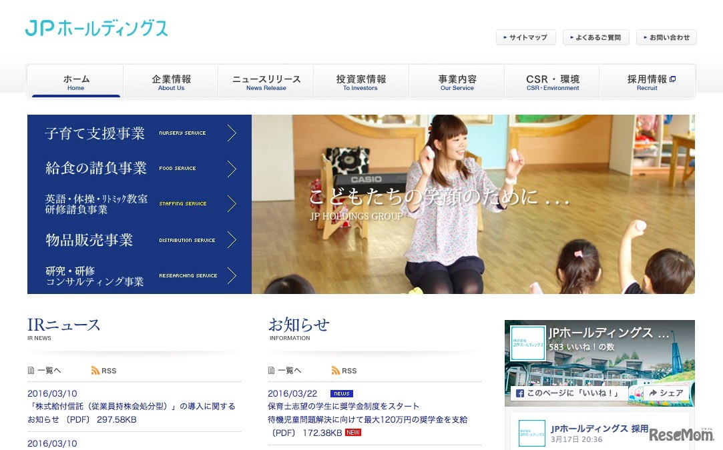The width and height of the screenshot is (723, 450).
Task: Click the IRニュース section heading
Action: [x=63, y=325]
